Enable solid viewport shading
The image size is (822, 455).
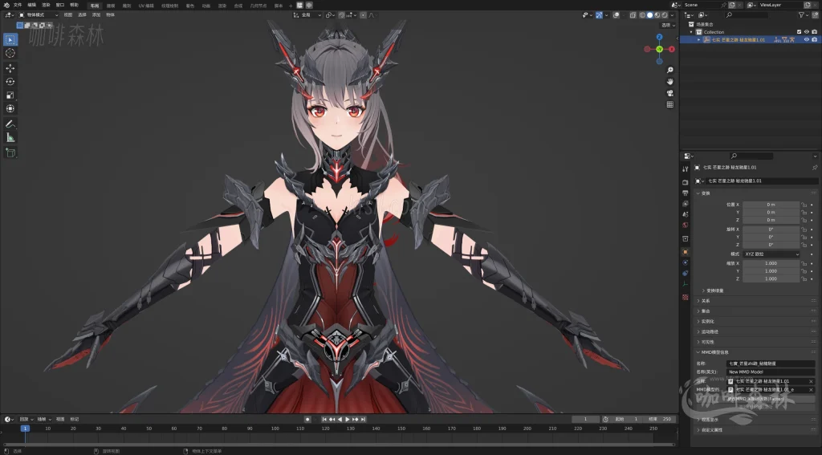pyautogui.click(x=649, y=15)
